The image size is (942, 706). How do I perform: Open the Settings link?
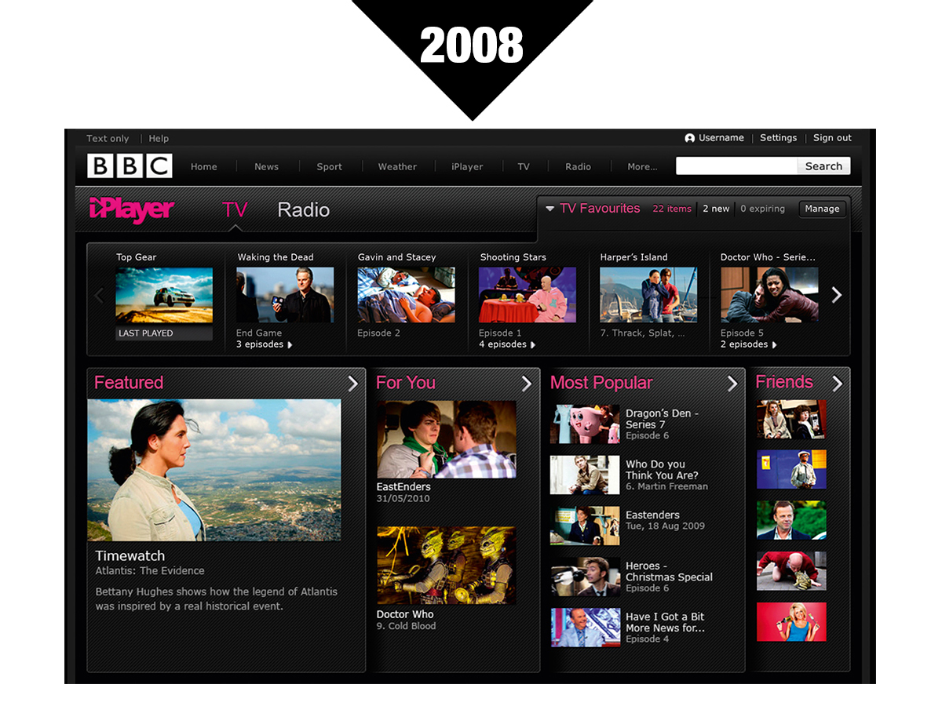click(778, 137)
